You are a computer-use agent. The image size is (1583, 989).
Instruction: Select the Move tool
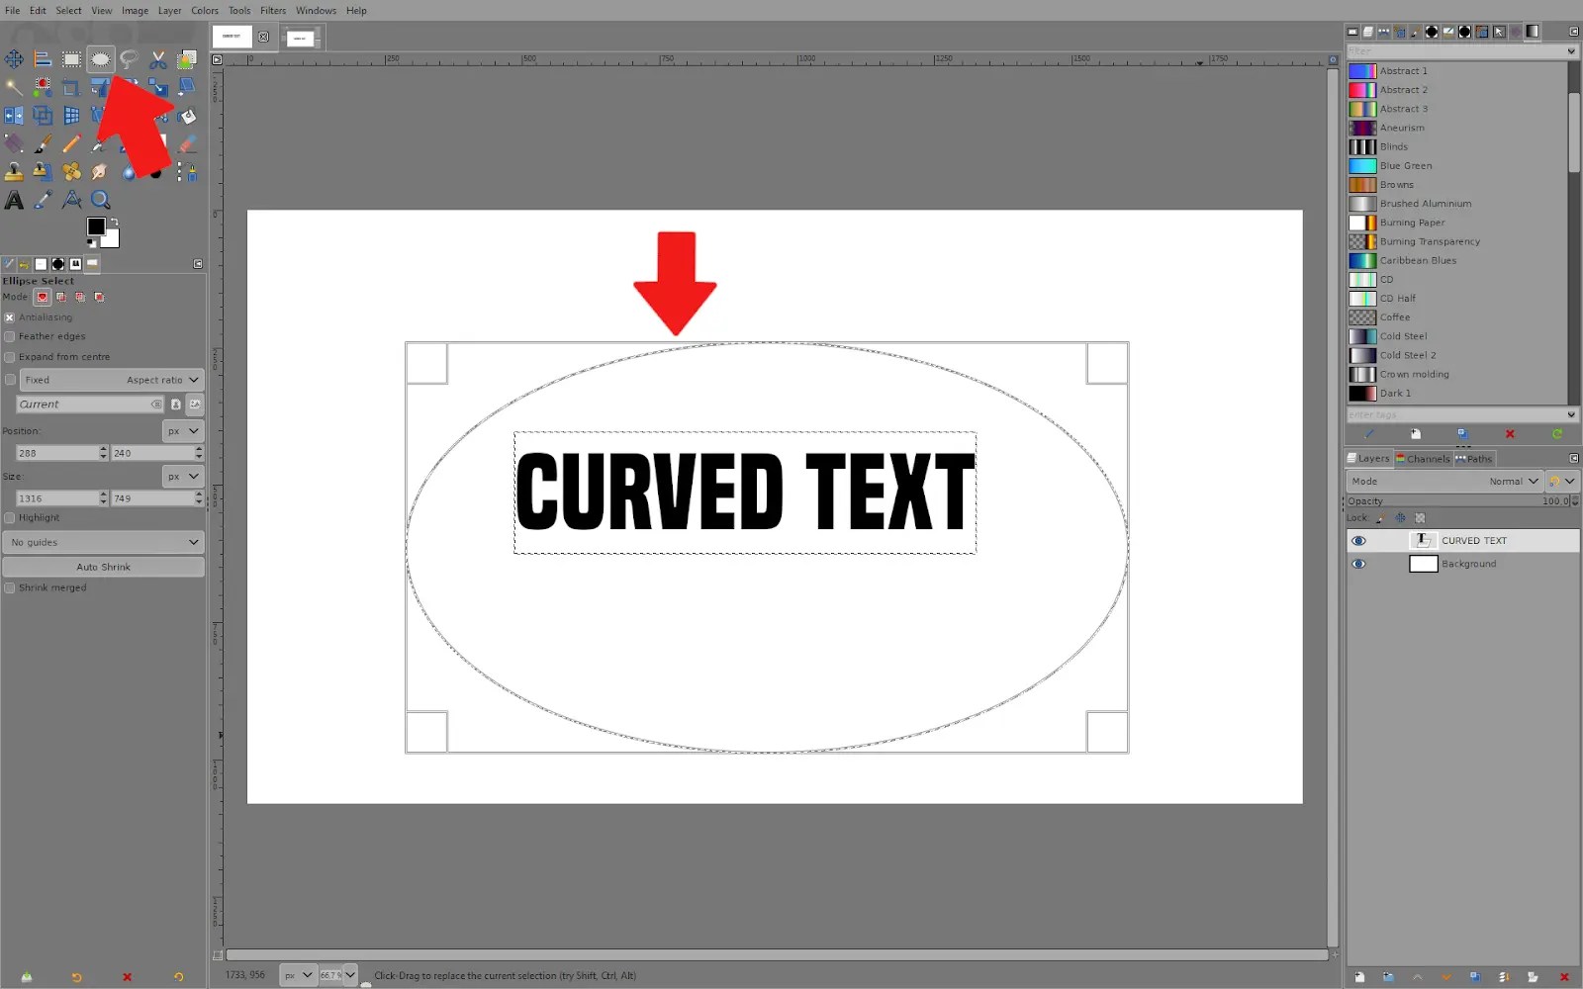[x=14, y=58]
